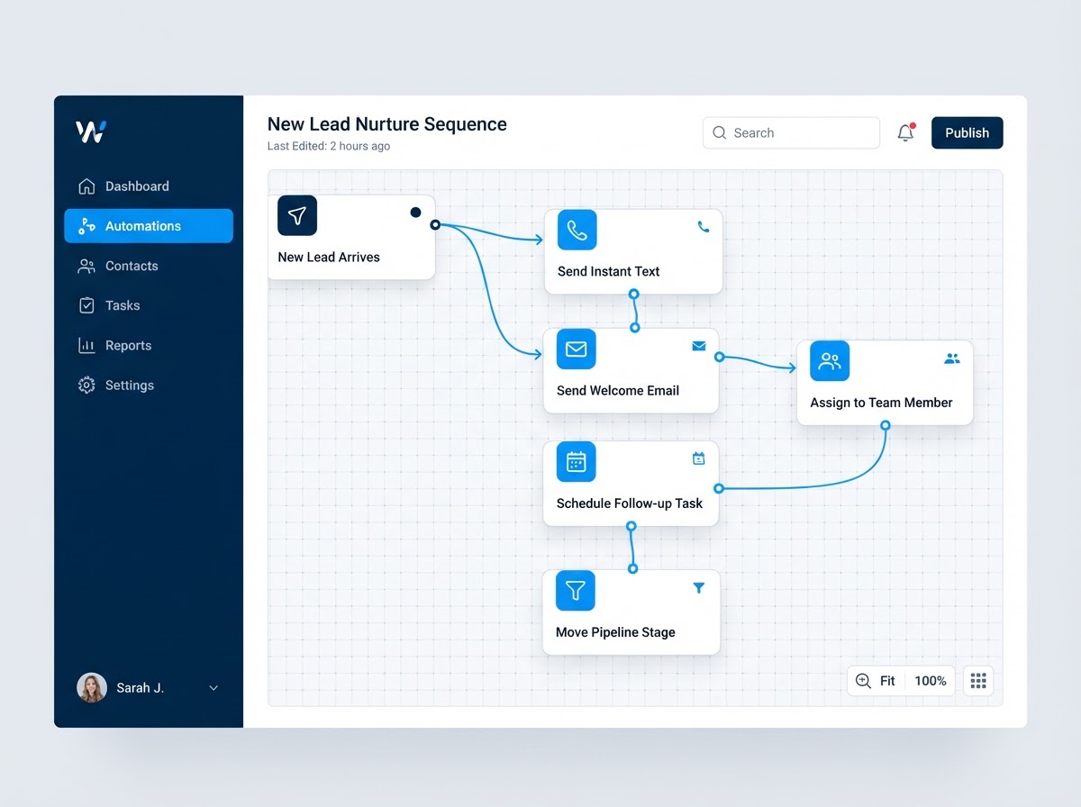Click the Publish button
Viewport: 1081px width, 807px height.
click(x=967, y=132)
